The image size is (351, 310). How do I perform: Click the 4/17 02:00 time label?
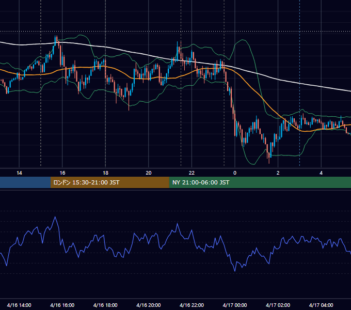278,305
